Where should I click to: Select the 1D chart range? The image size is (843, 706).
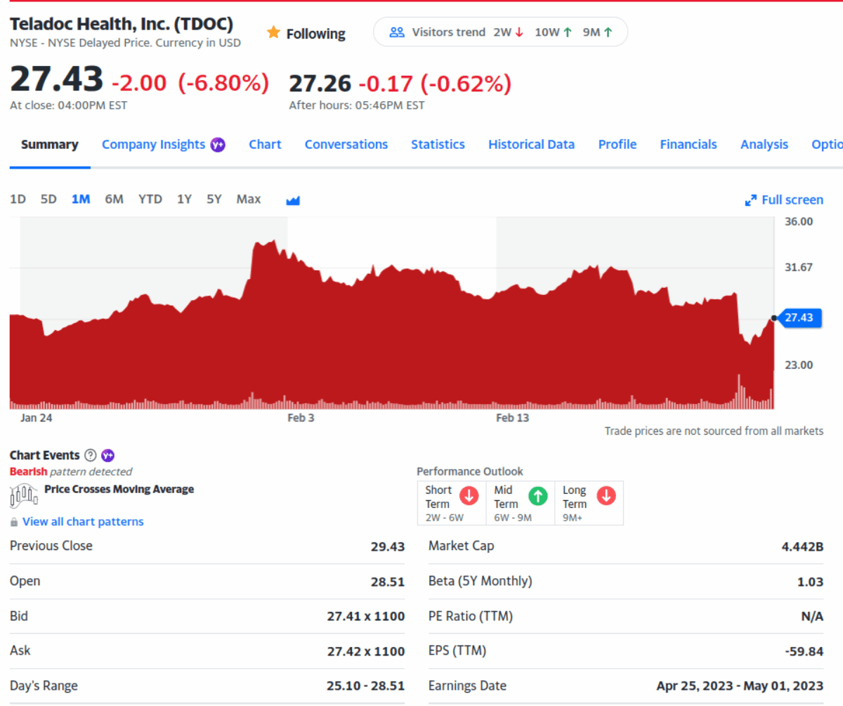point(18,200)
